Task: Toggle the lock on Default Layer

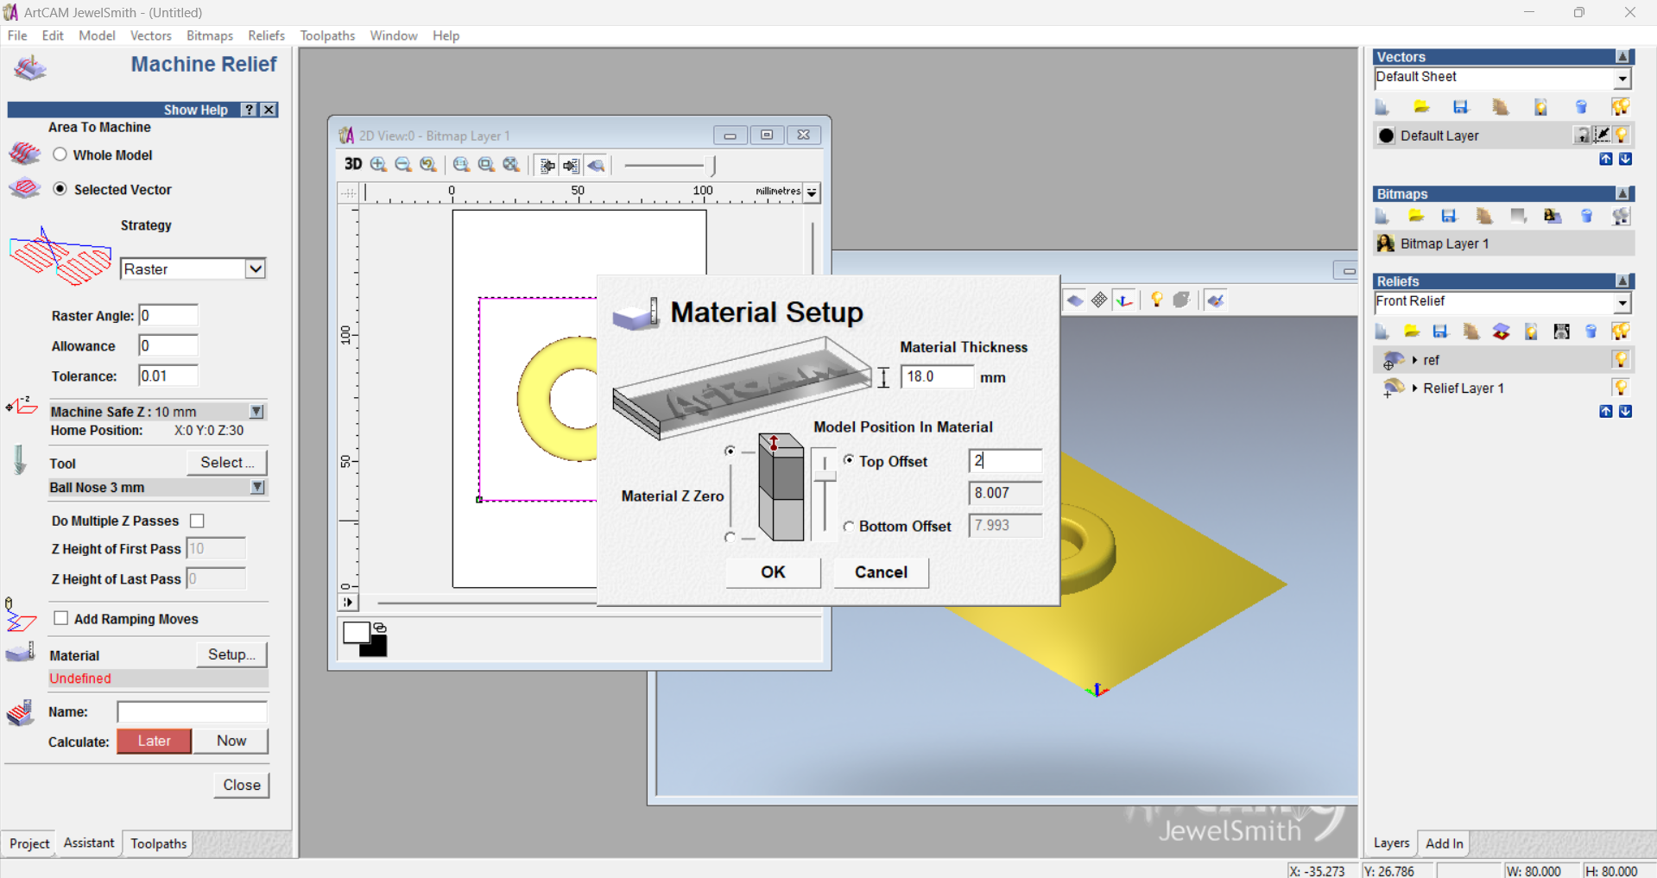Action: point(1582,136)
